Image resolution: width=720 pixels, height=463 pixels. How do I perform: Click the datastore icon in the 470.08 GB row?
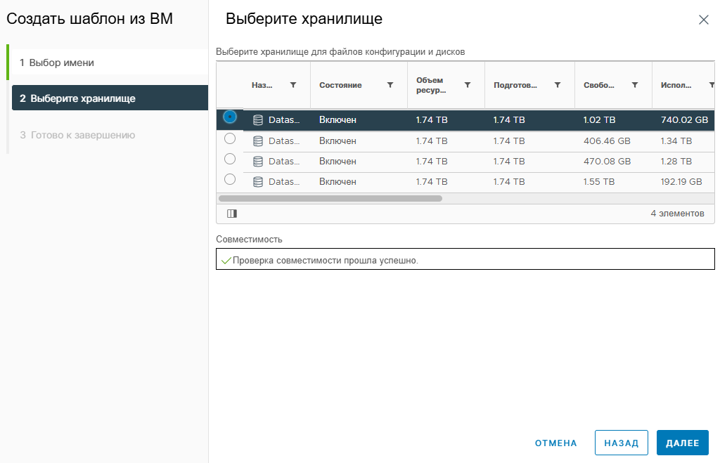click(258, 162)
